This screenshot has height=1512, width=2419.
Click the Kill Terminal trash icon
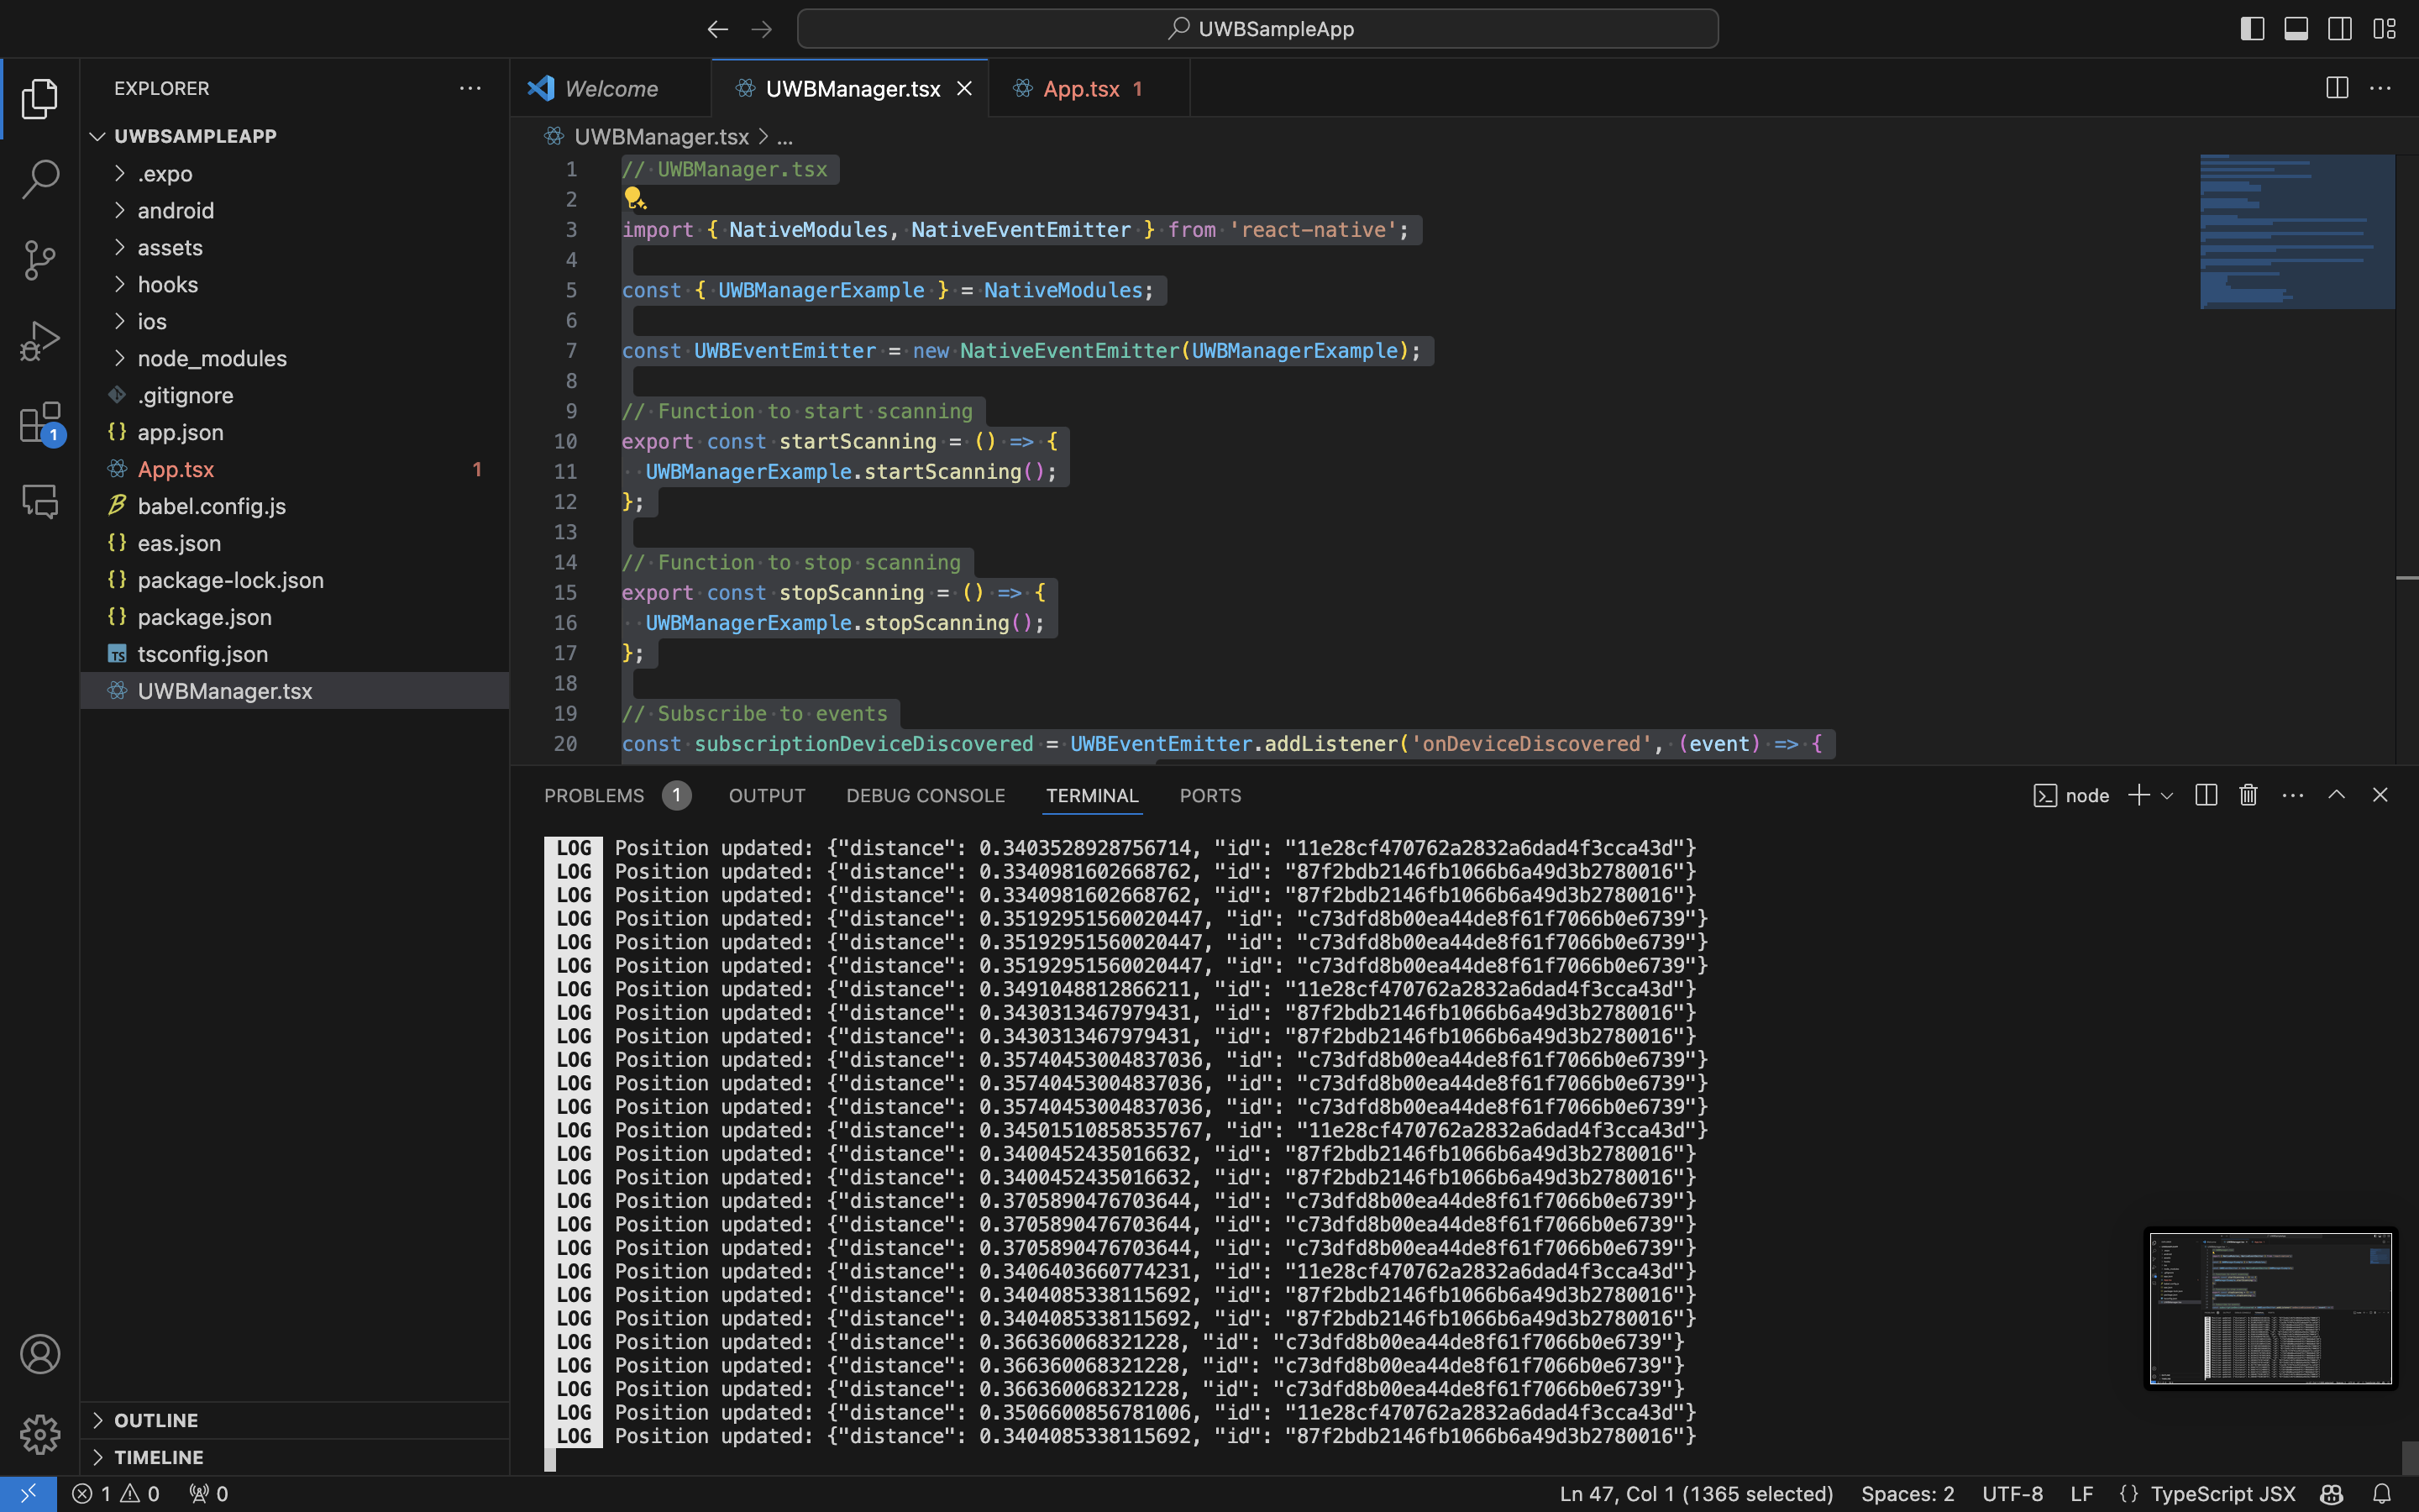(x=2248, y=795)
